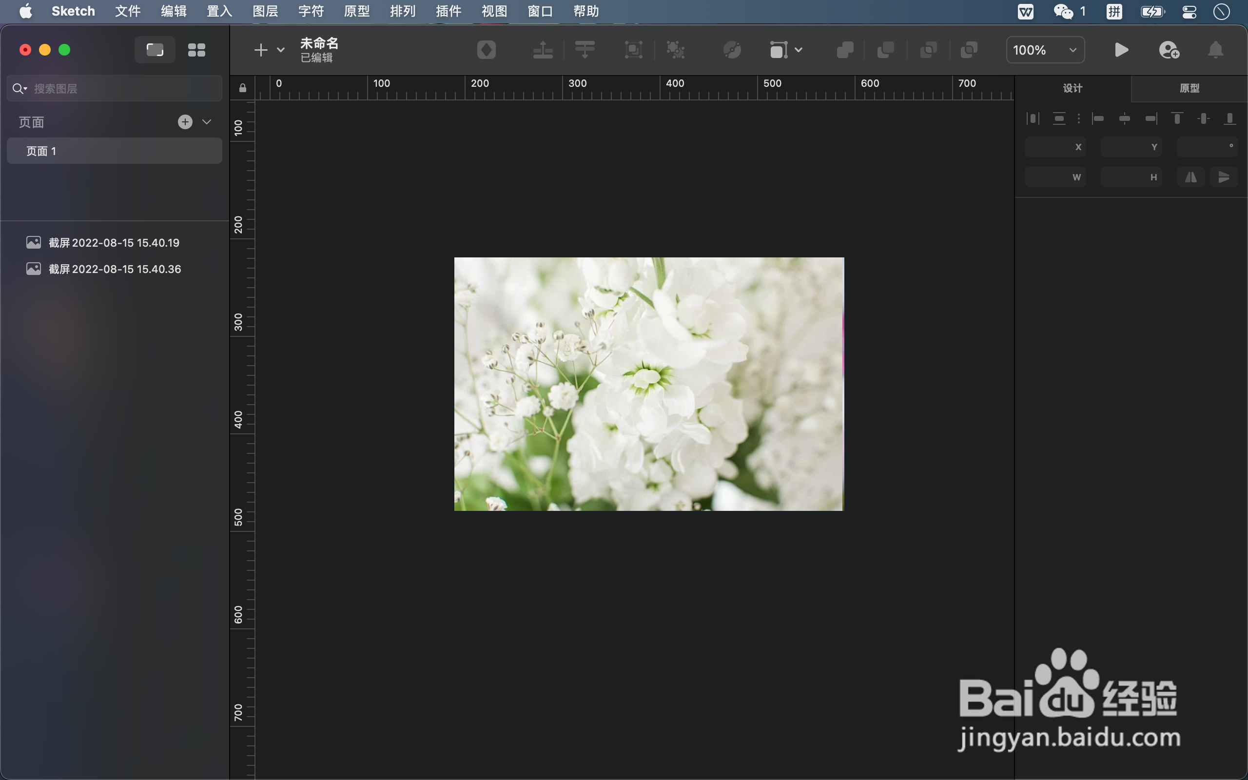This screenshot has width=1248, height=780.
Task: Click the WPS menu bar icon
Action: pyautogui.click(x=1026, y=11)
